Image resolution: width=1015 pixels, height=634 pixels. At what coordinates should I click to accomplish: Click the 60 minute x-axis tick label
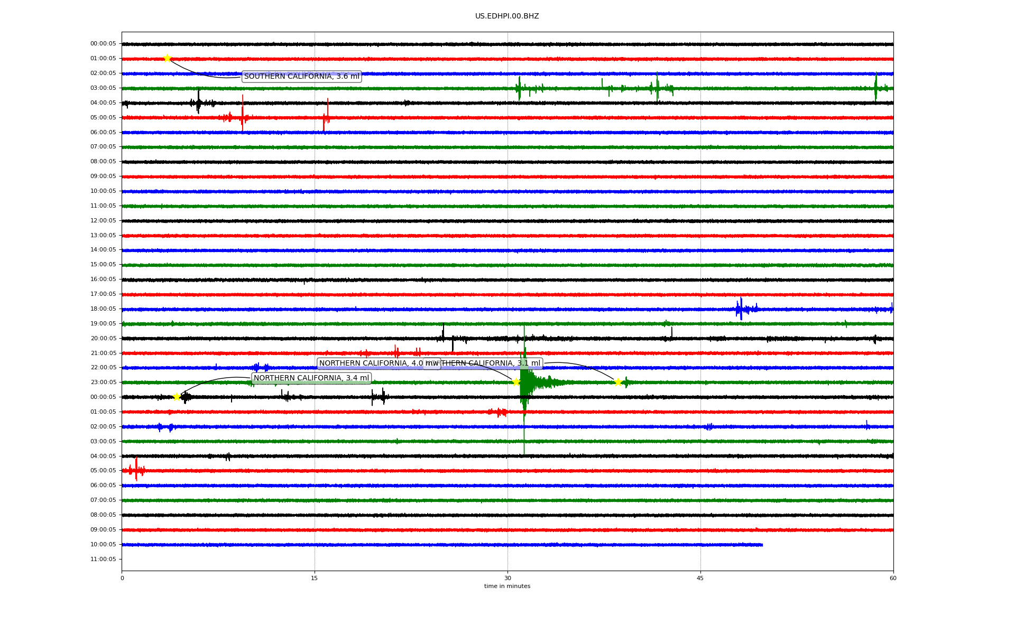[x=892, y=578]
